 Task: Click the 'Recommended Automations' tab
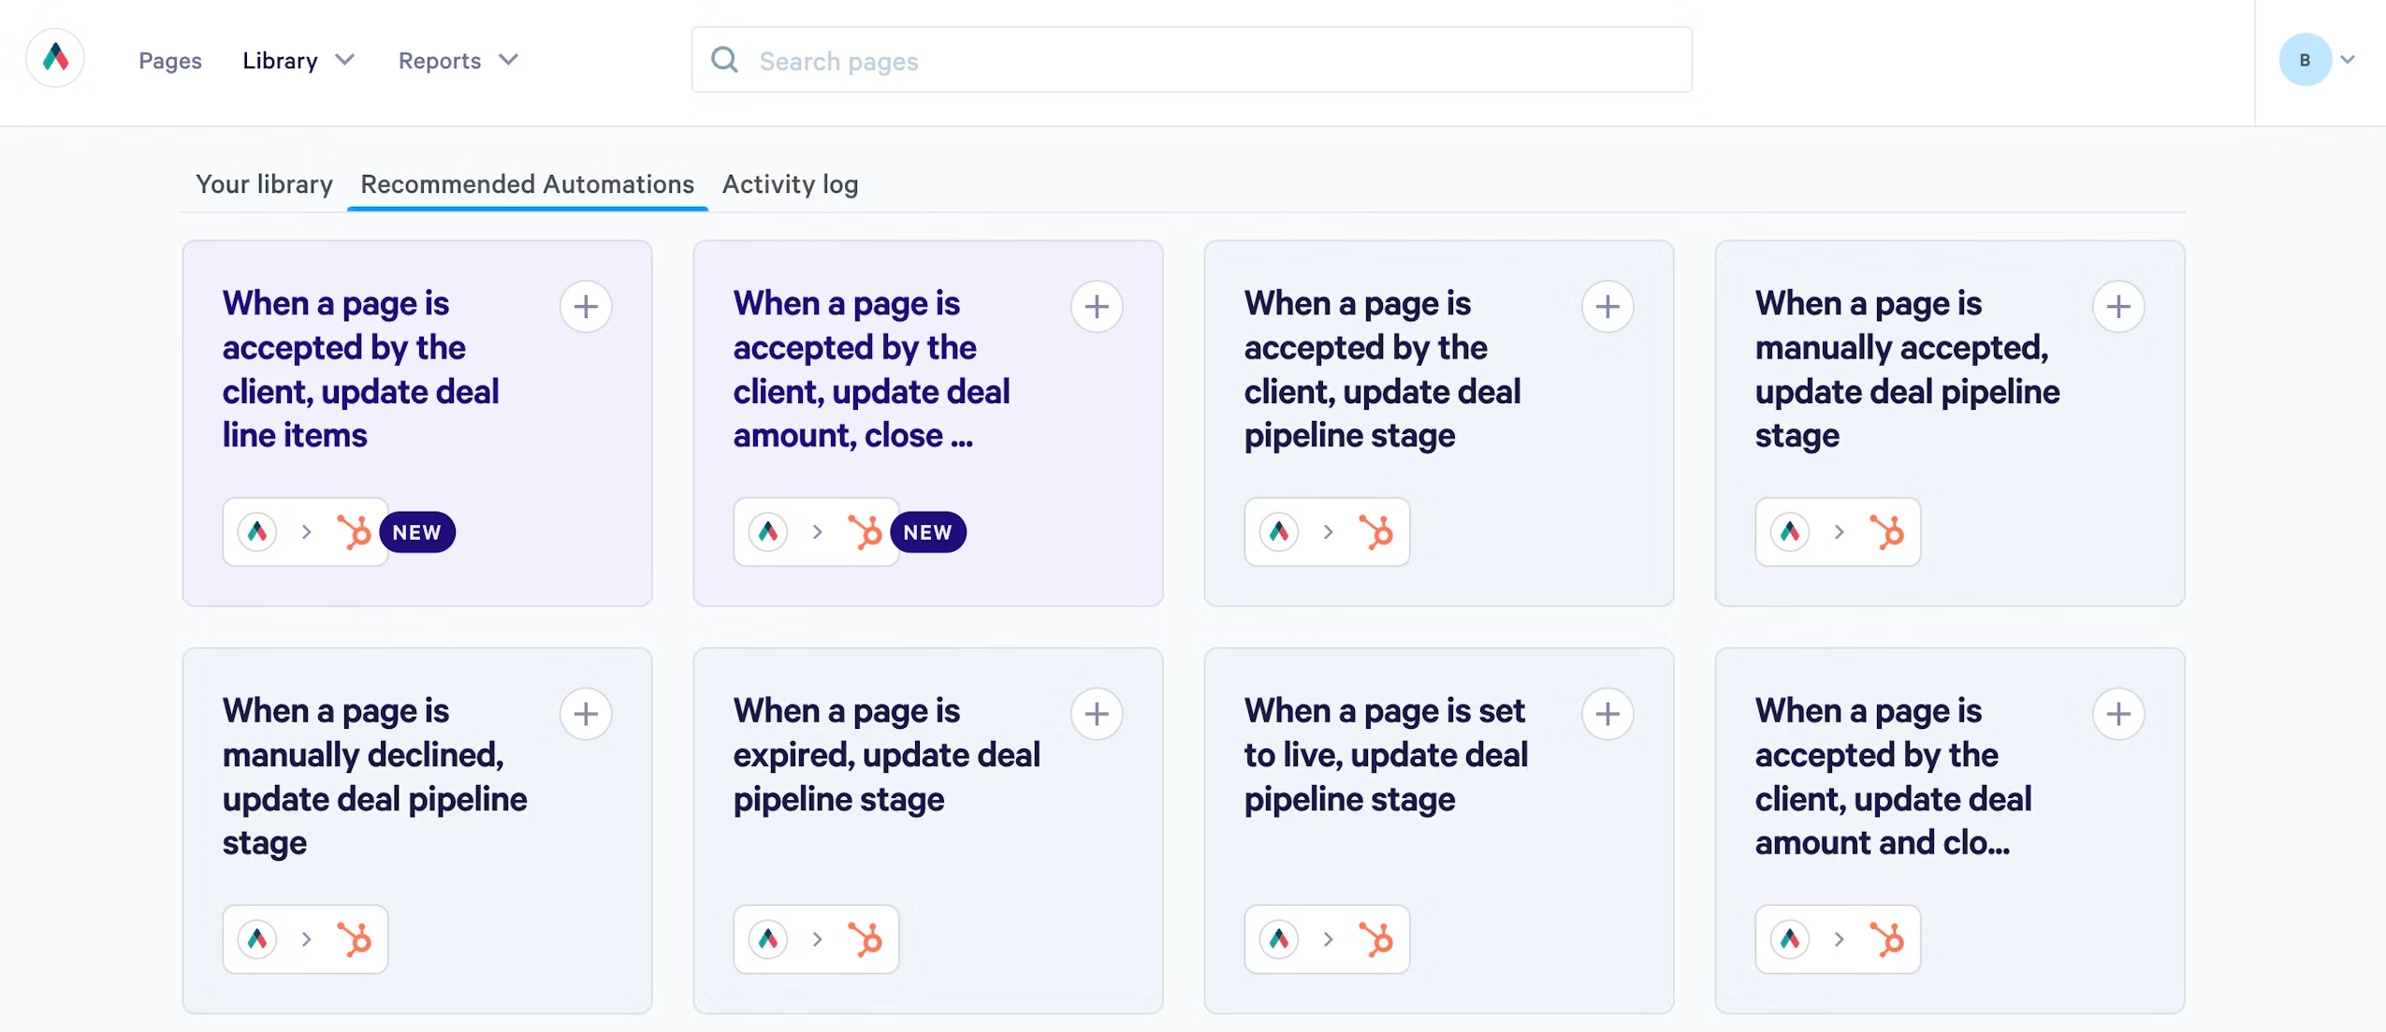[527, 184]
